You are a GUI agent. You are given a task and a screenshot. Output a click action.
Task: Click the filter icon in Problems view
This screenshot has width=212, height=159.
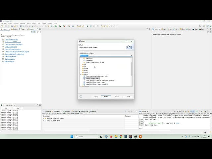125,112
